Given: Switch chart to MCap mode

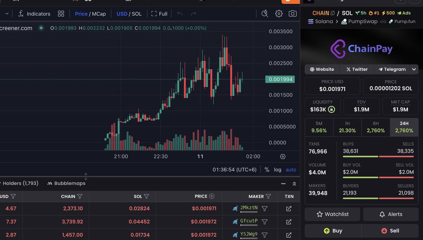Looking at the screenshot, I should point(99,14).
